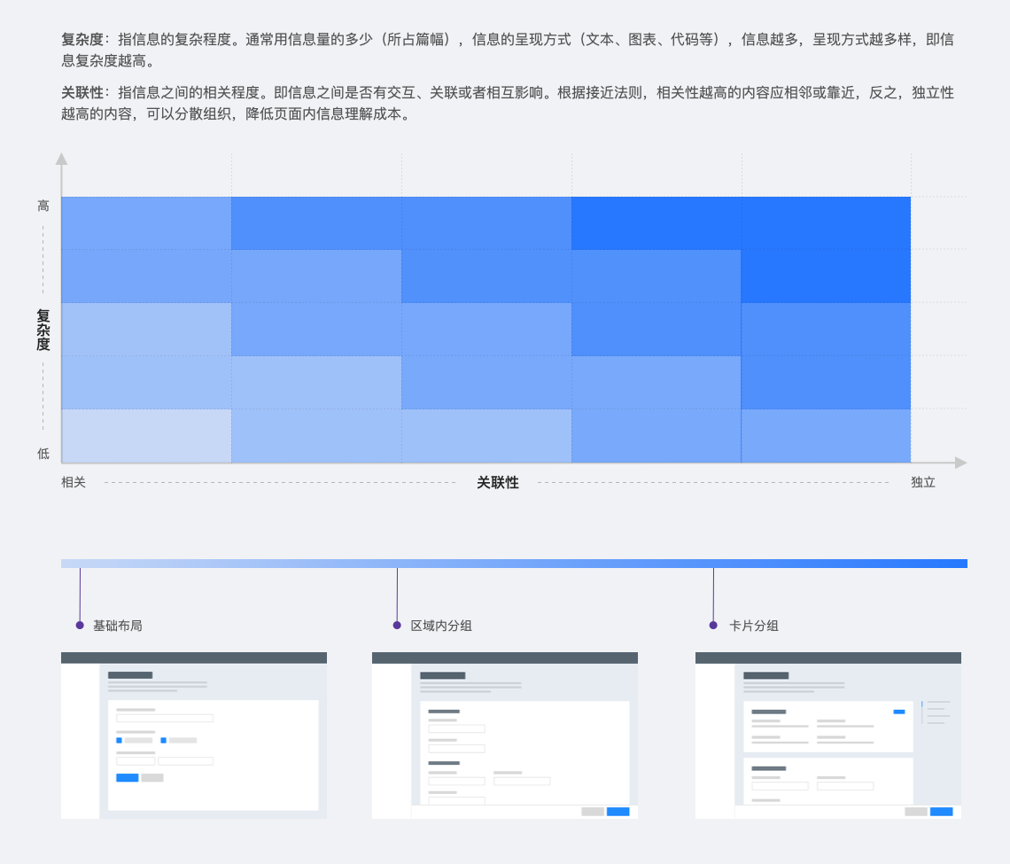Click the rightward arrow of the 关联性 axis

coord(959,462)
